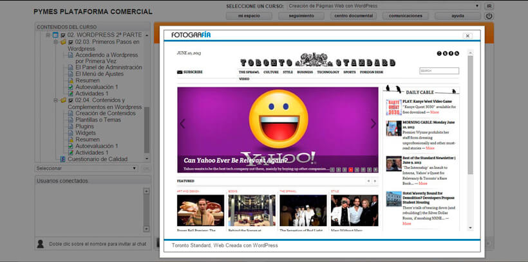Click the Cuestionario de Calidad icon
Image resolution: width=528 pixels, height=262 pixels.
62,159
